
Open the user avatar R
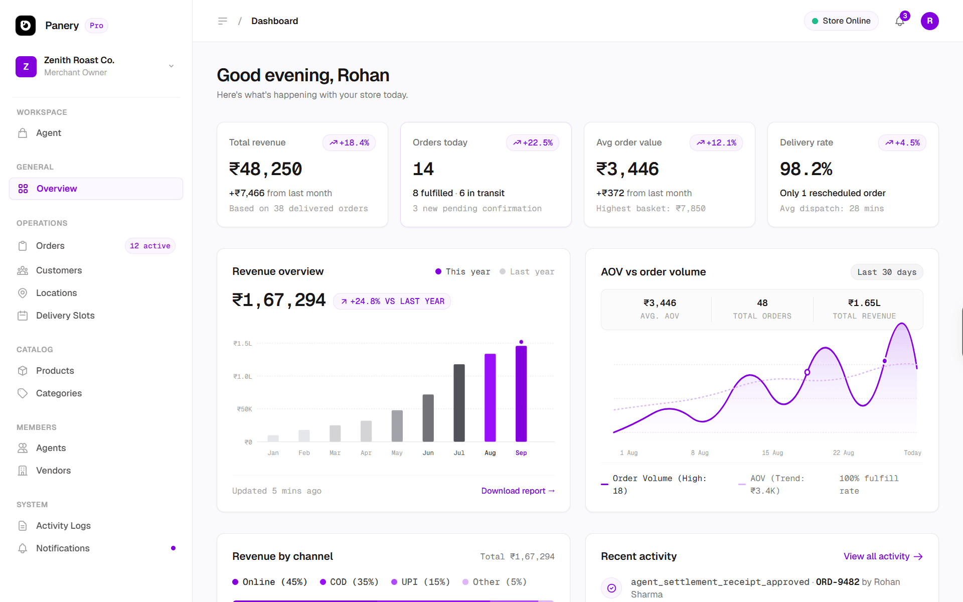[x=929, y=21]
